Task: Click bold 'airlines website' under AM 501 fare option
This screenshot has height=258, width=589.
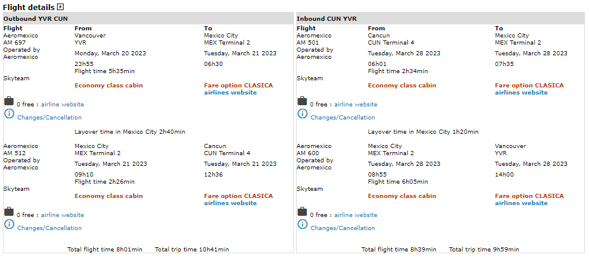Action: point(521,93)
